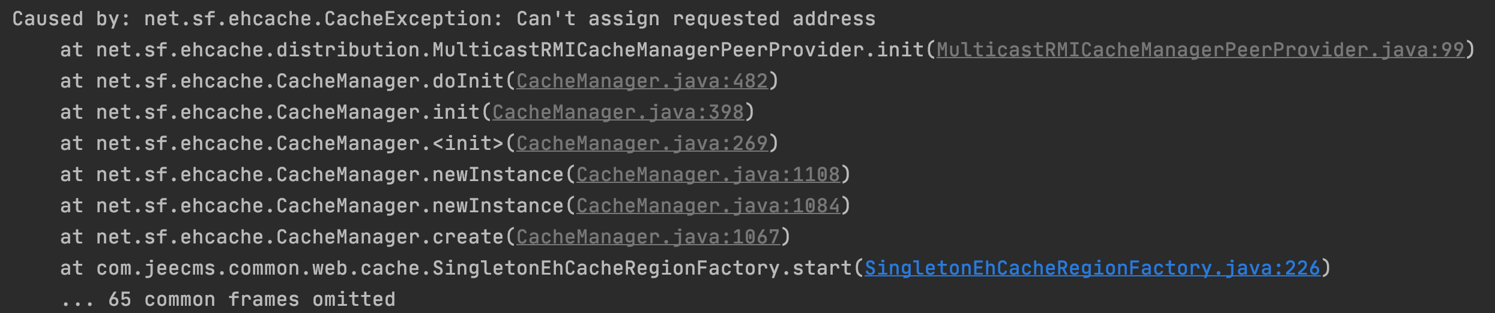Click the CacheManager.init method text

(378, 112)
